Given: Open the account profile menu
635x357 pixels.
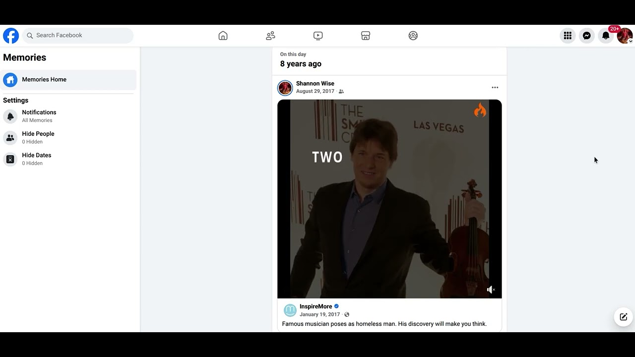Looking at the screenshot, I should [625, 36].
